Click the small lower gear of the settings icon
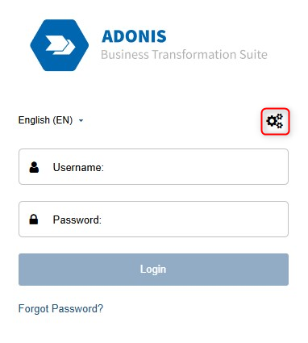308x343 pixels. pyautogui.click(x=280, y=125)
